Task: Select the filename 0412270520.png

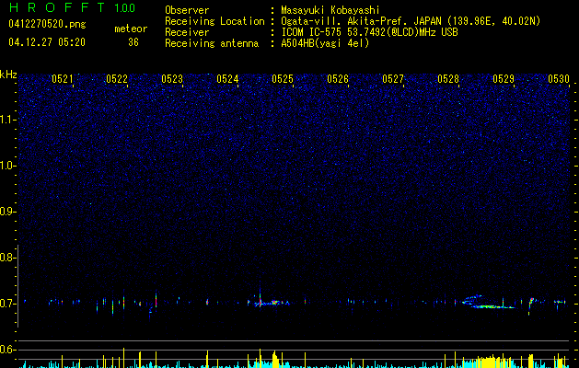Action: [x=47, y=24]
